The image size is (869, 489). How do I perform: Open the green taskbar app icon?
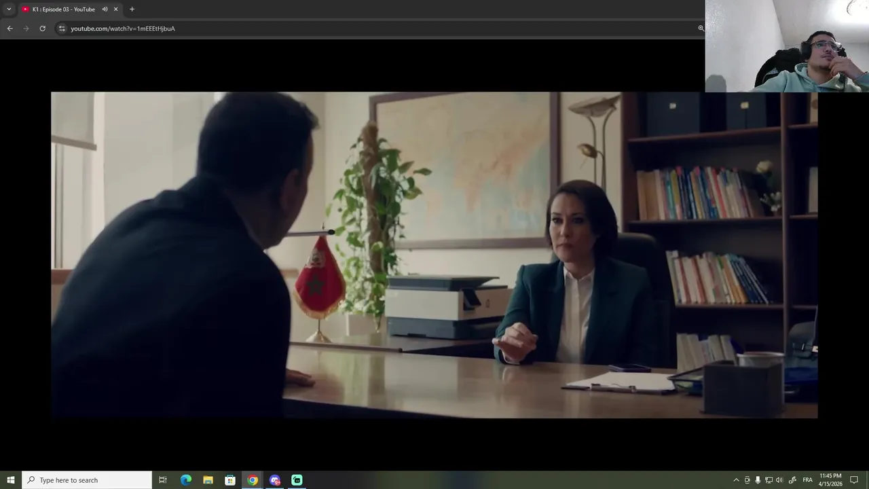pos(297,480)
